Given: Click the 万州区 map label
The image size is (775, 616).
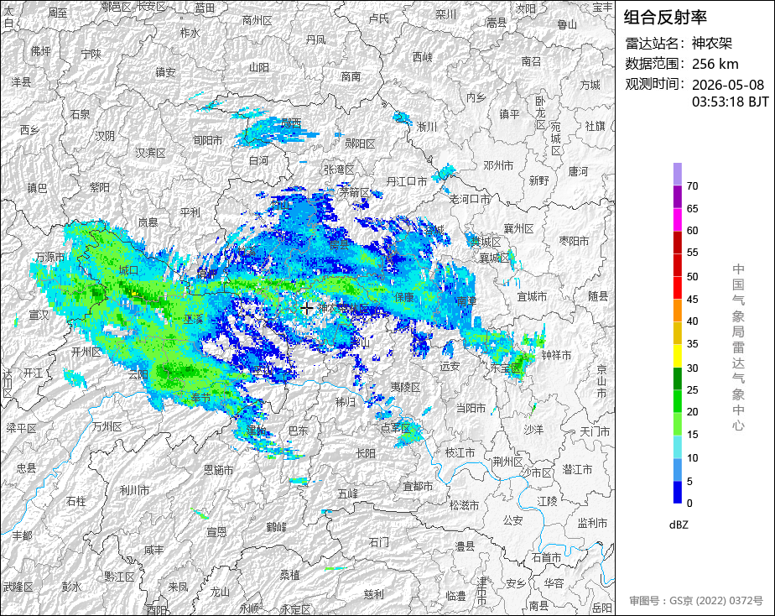Looking at the screenshot, I should (x=107, y=426).
